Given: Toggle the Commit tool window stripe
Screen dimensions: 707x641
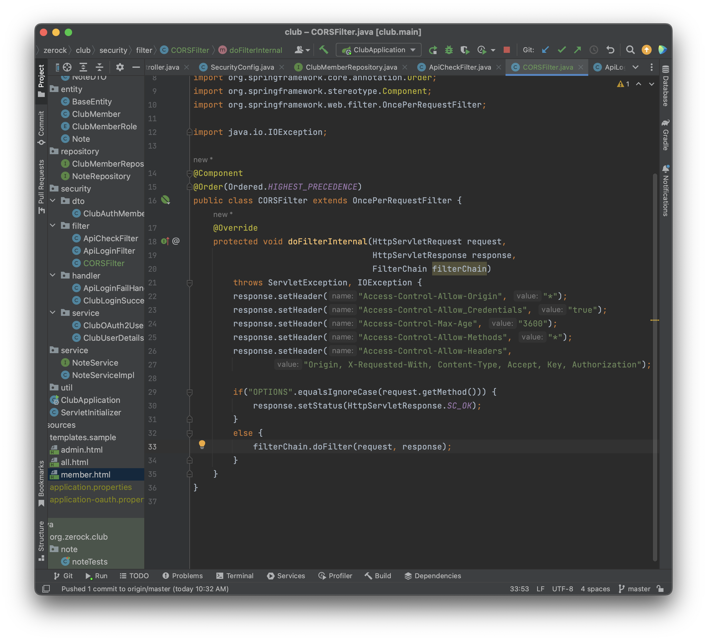Looking at the screenshot, I should pyautogui.click(x=41, y=128).
